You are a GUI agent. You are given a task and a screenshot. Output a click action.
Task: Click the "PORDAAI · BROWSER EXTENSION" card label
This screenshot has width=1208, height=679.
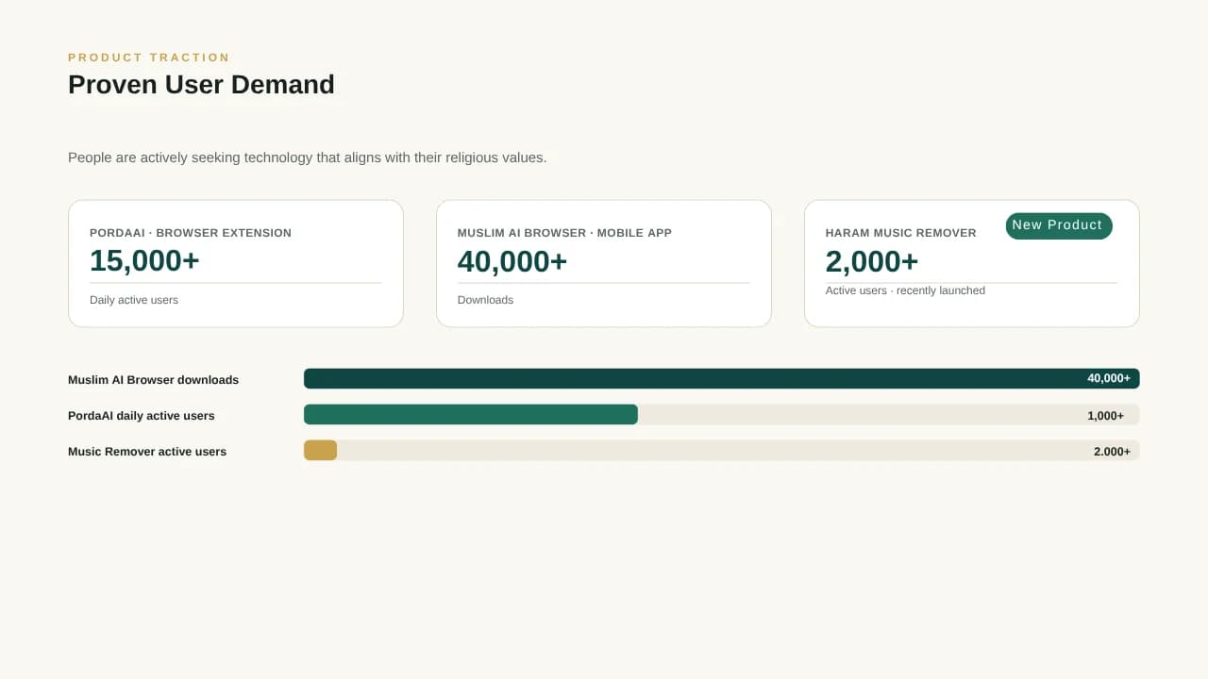(x=191, y=233)
